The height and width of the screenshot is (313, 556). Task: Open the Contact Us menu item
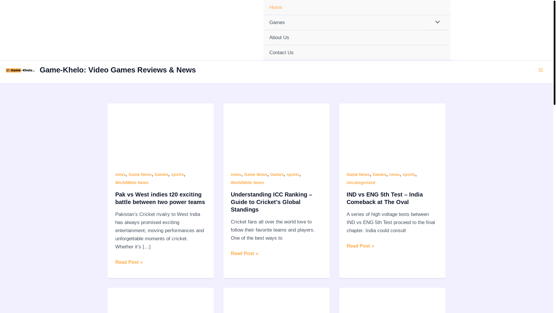[357, 53]
